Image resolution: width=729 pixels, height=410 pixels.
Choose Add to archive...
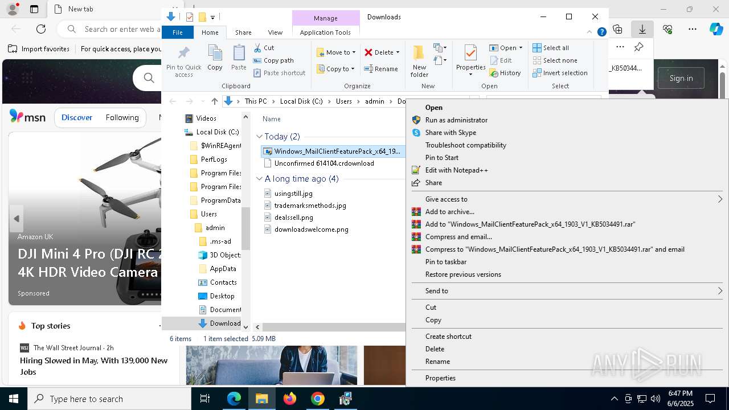tap(449, 212)
